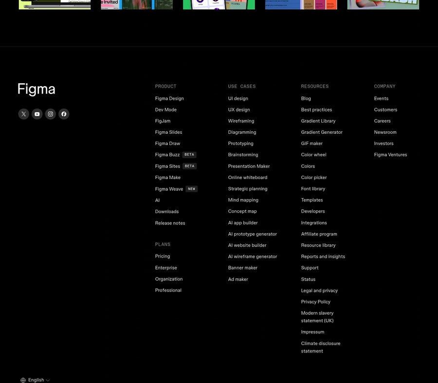The height and width of the screenshot is (383, 438).
Task: Open Strategic planning link
Action: (248, 189)
